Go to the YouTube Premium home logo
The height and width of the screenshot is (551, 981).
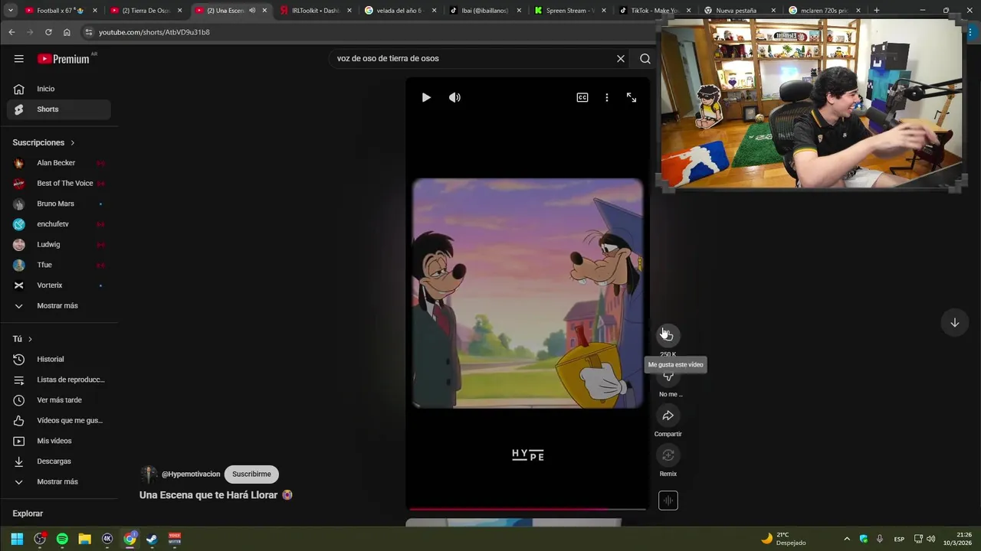pos(64,59)
